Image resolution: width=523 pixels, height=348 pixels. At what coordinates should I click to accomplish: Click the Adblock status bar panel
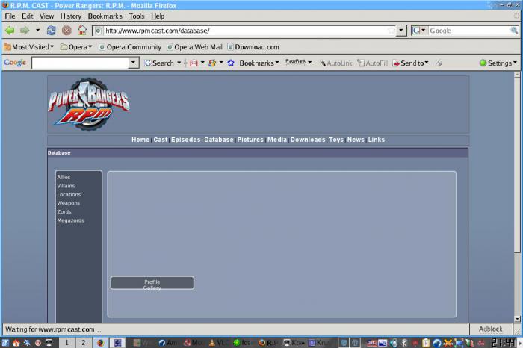pos(490,329)
